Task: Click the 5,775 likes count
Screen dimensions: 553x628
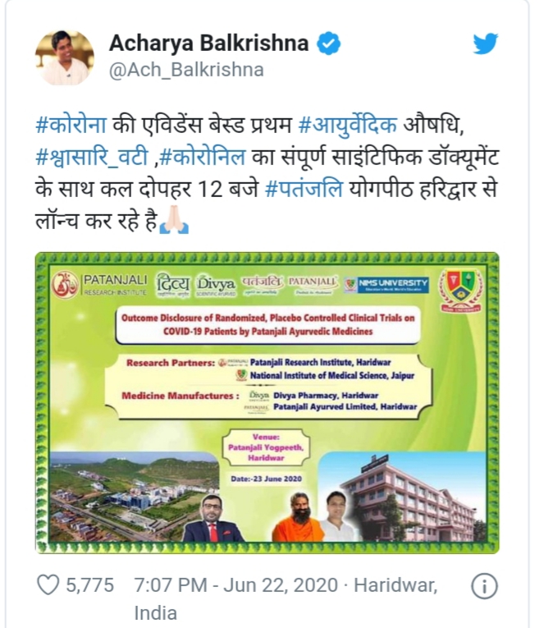Action: tap(89, 585)
